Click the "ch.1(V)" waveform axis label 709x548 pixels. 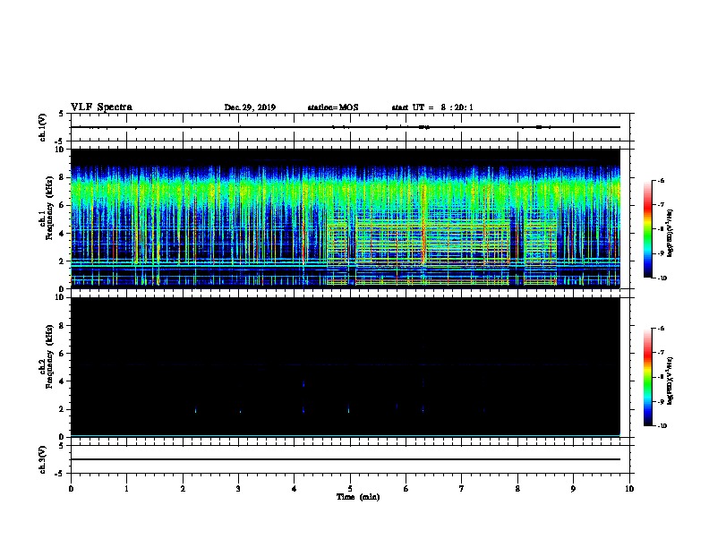(x=42, y=127)
